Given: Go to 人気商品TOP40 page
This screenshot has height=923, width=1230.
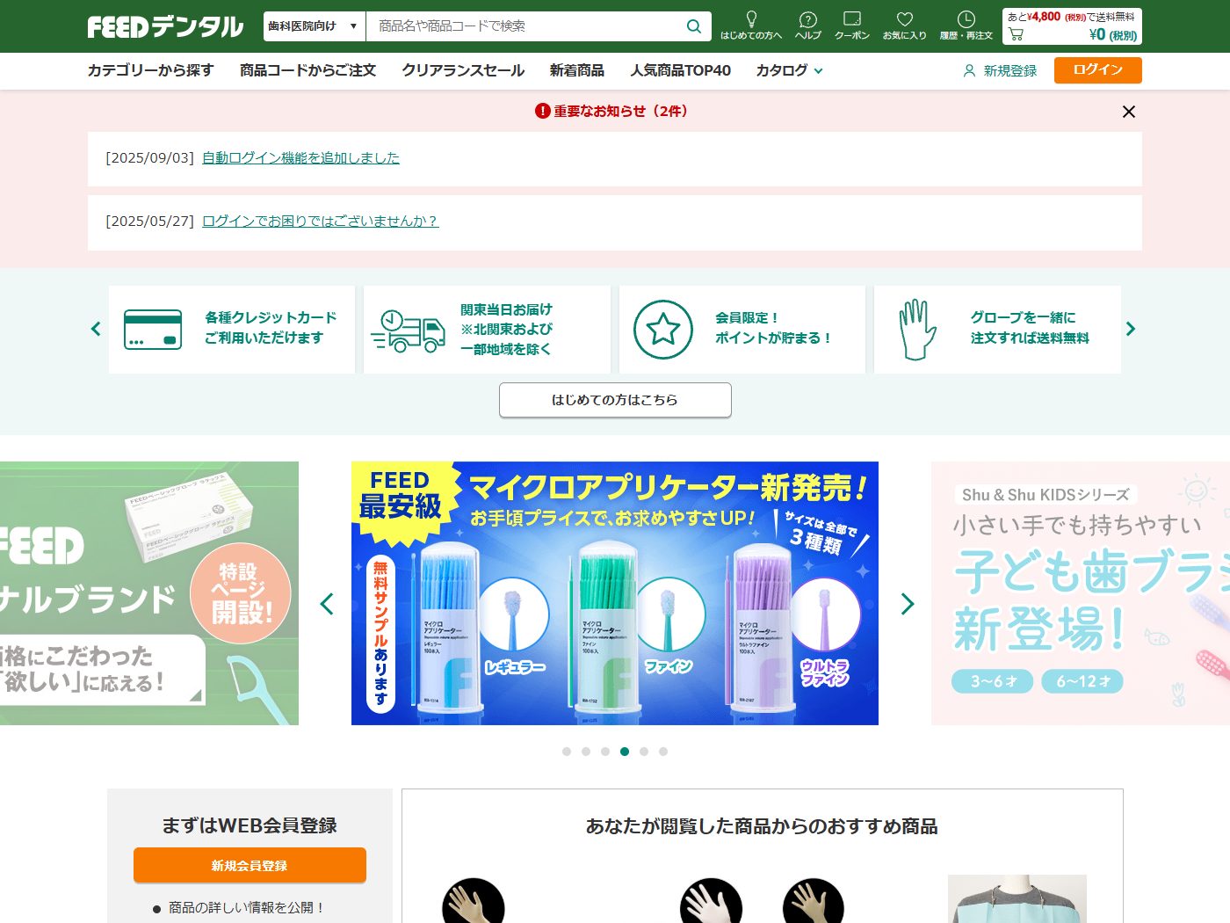Looking at the screenshot, I should (x=680, y=70).
